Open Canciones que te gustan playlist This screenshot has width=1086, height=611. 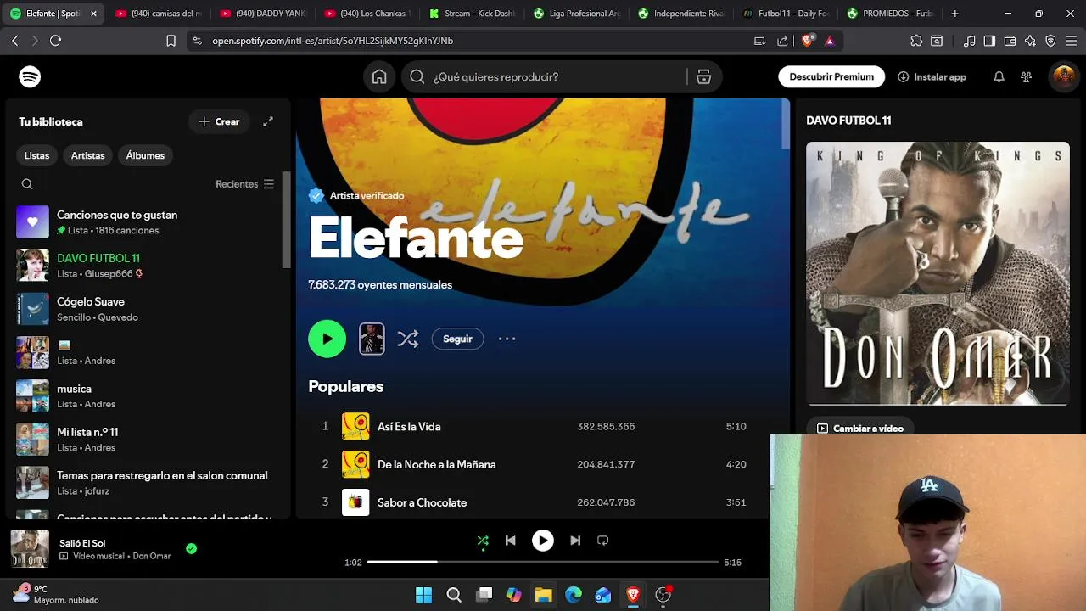[148, 222]
